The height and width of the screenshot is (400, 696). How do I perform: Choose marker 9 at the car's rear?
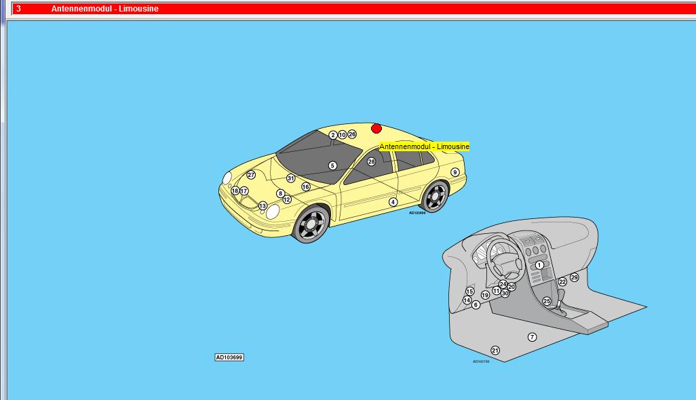[455, 172]
